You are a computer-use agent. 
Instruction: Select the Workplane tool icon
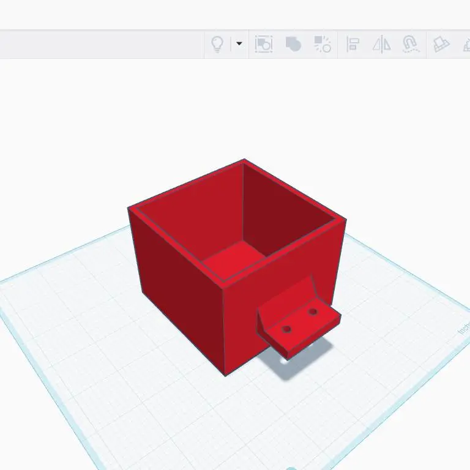point(441,44)
